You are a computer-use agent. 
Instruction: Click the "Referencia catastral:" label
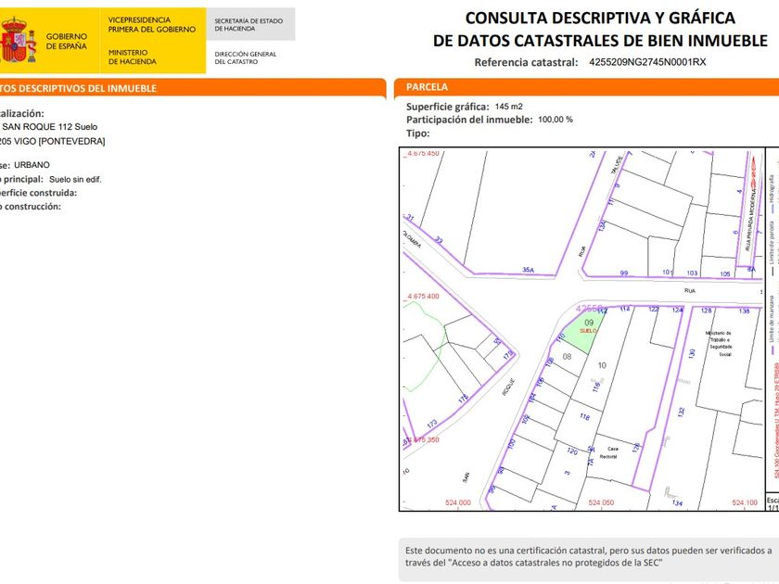tap(526, 63)
